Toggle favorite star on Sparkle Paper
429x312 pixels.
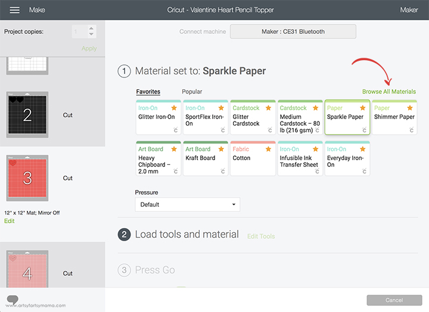pyautogui.click(x=363, y=108)
